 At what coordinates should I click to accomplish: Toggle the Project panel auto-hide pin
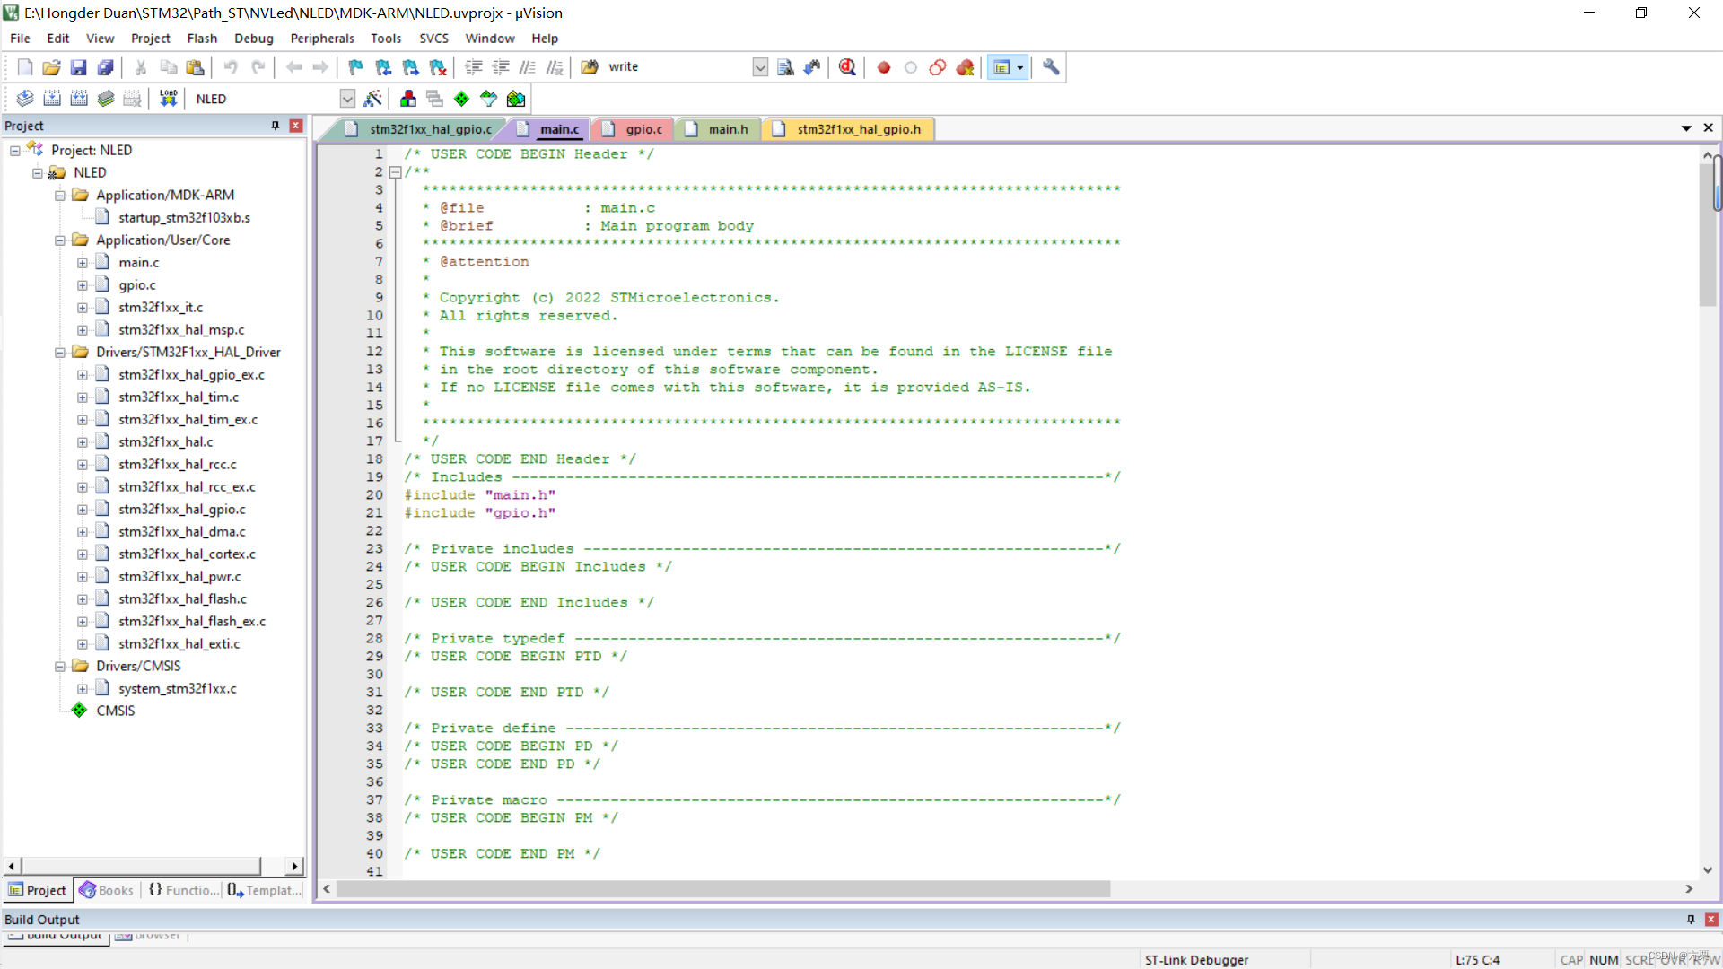pos(276,126)
